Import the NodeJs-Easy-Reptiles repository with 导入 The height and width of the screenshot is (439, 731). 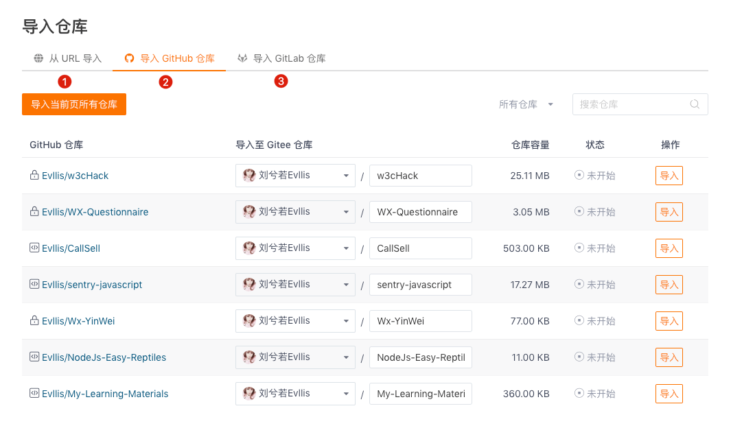[669, 357]
